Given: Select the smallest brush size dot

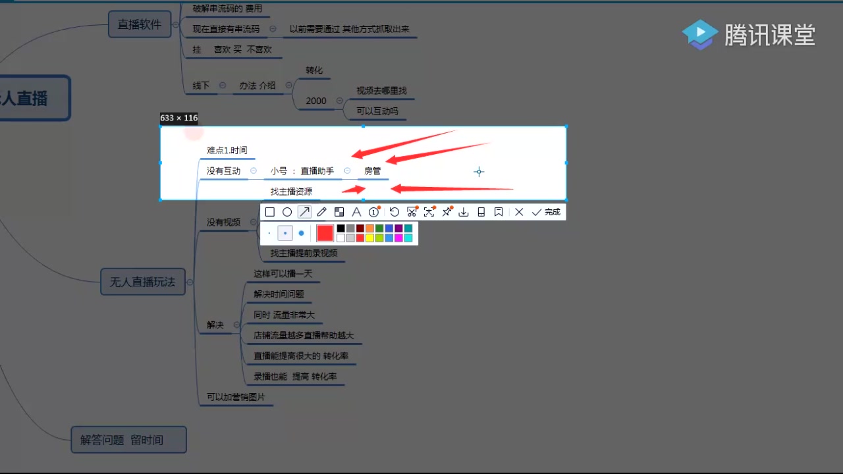Looking at the screenshot, I should 268,232.
